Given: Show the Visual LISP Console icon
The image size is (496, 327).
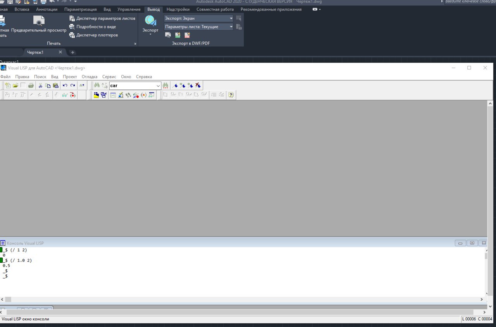Looking at the screenshot, I should (113, 95).
